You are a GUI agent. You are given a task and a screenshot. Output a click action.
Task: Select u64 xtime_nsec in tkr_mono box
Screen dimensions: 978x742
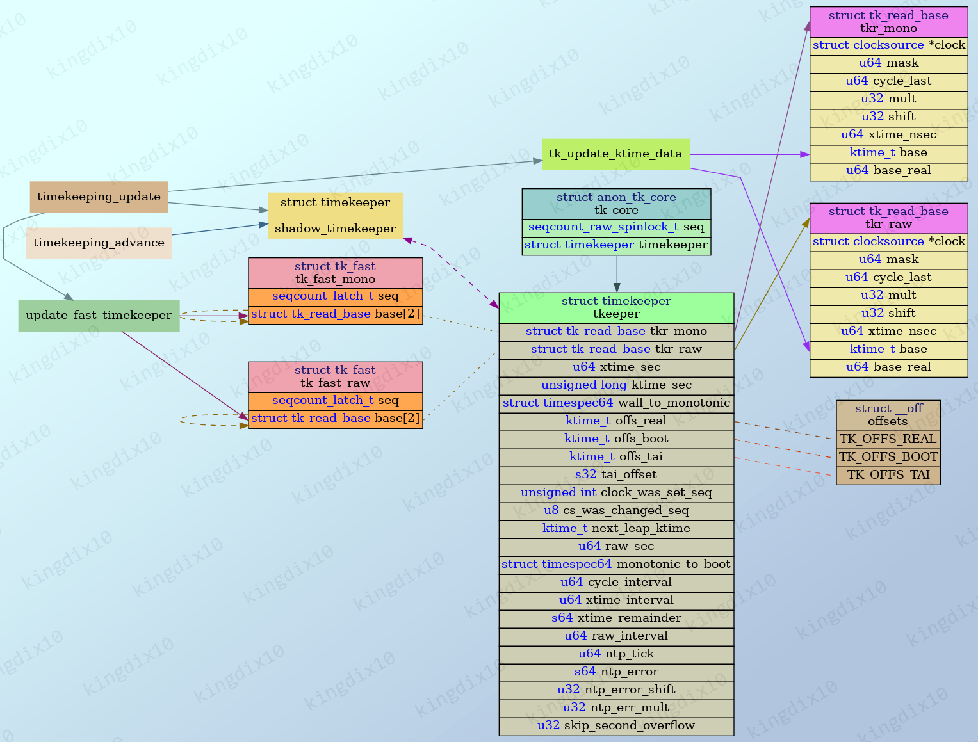[888, 136]
